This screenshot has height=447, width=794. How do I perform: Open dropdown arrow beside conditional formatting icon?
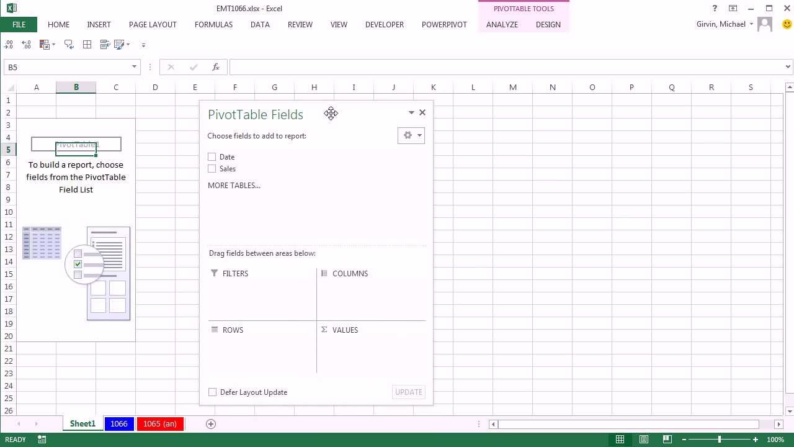tap(53, 45)
